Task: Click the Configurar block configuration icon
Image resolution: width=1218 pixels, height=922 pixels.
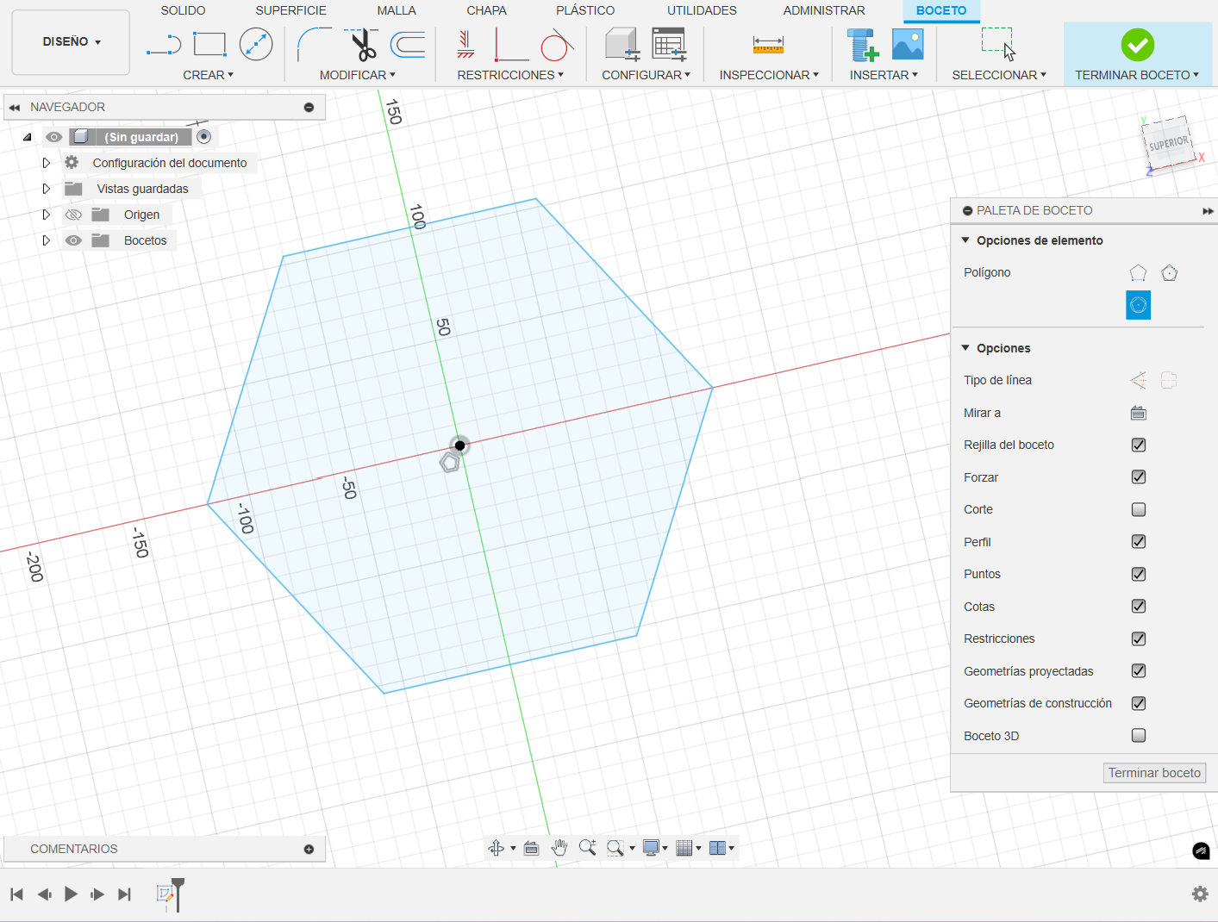Action: pyautogui.click(x=622, y=44)
